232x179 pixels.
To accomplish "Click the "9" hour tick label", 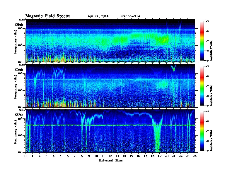I will (89, 156).
